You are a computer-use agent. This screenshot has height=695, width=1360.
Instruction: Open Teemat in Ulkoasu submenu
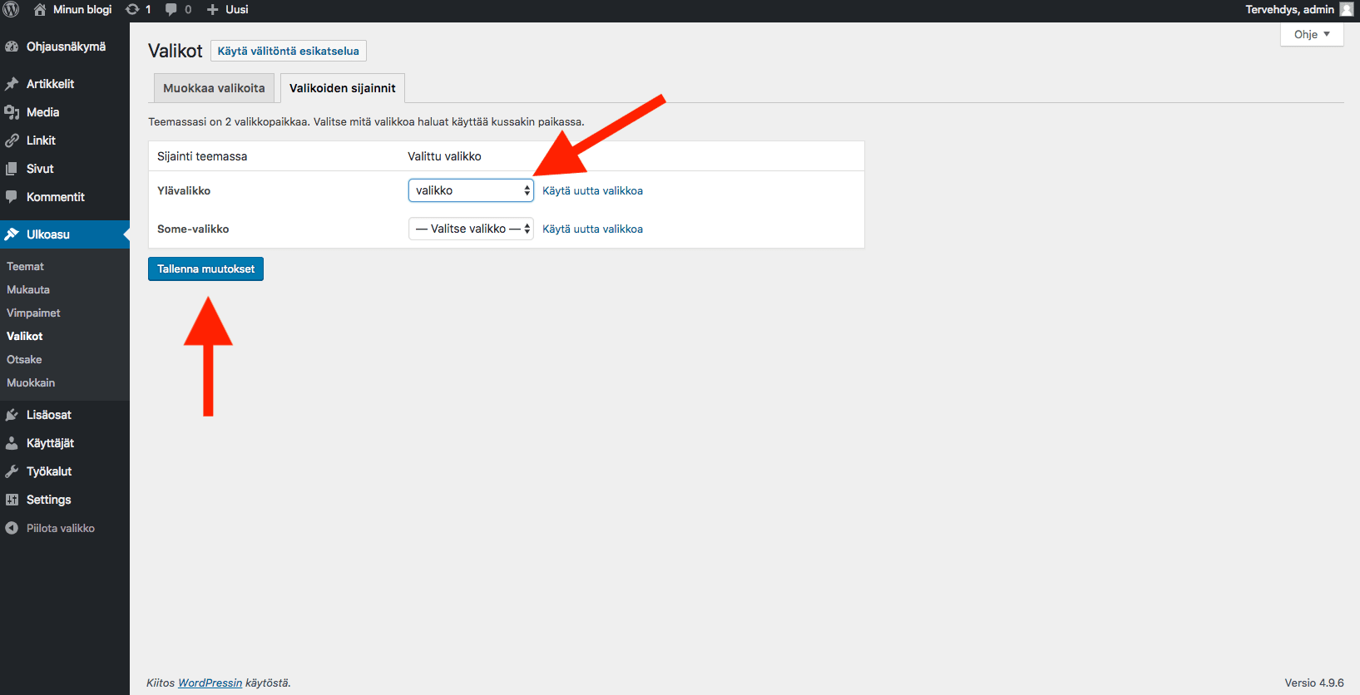pos(26,266)
